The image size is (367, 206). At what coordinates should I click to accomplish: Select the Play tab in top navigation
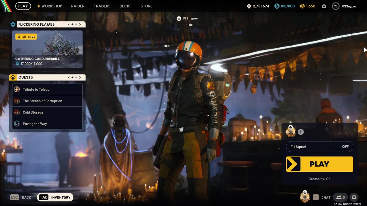[23, 6]
